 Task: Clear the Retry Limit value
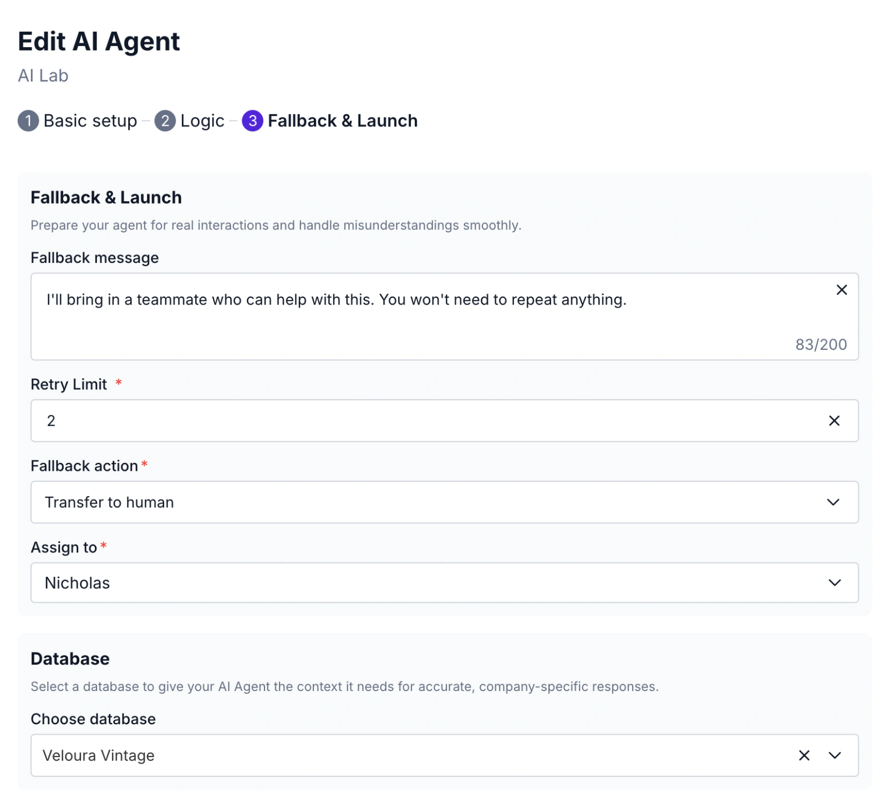click(834, 420)
